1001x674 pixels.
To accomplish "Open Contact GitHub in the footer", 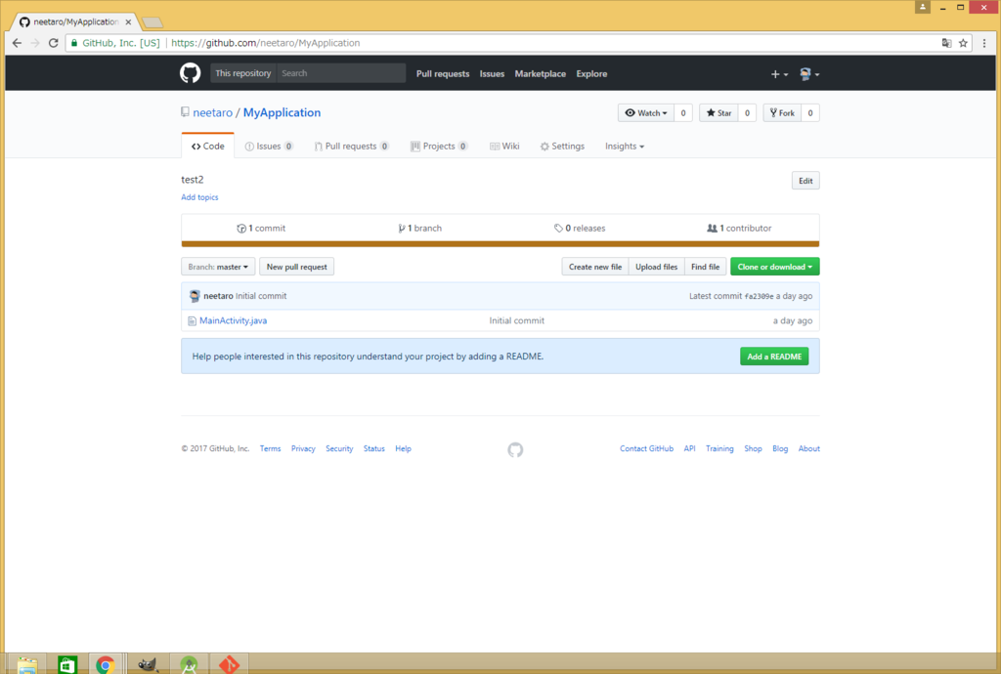I will pos(646,449).
